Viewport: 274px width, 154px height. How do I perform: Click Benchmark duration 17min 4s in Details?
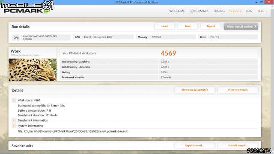(x=37, y=115)
